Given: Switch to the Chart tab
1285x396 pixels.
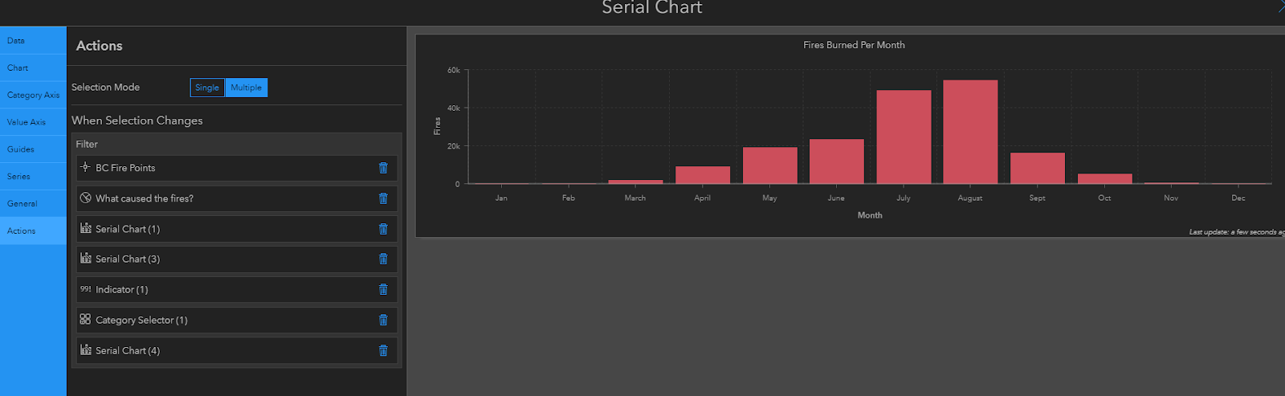Looking at the screenshot, I should click(33, 67).
